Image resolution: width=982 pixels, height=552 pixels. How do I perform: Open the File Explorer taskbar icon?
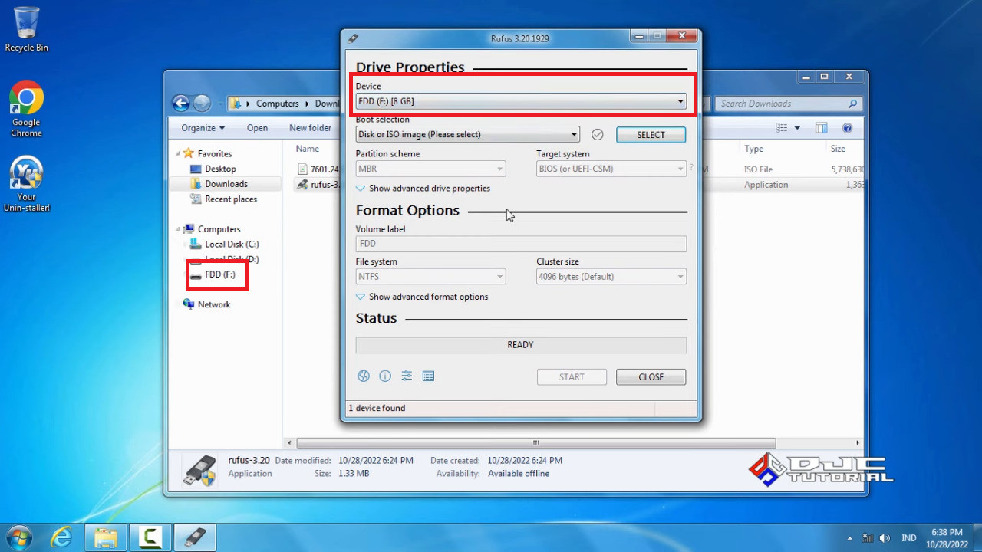point(106,537)
